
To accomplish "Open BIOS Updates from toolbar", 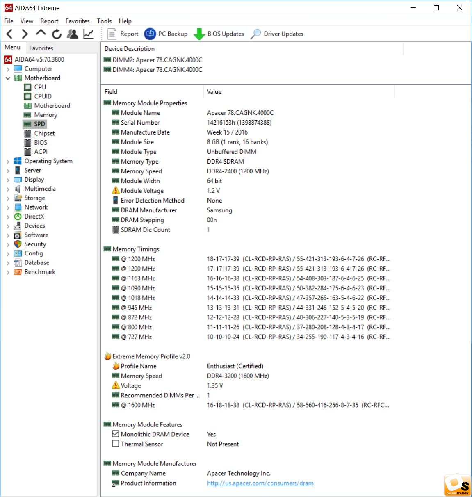I will 219,34.
